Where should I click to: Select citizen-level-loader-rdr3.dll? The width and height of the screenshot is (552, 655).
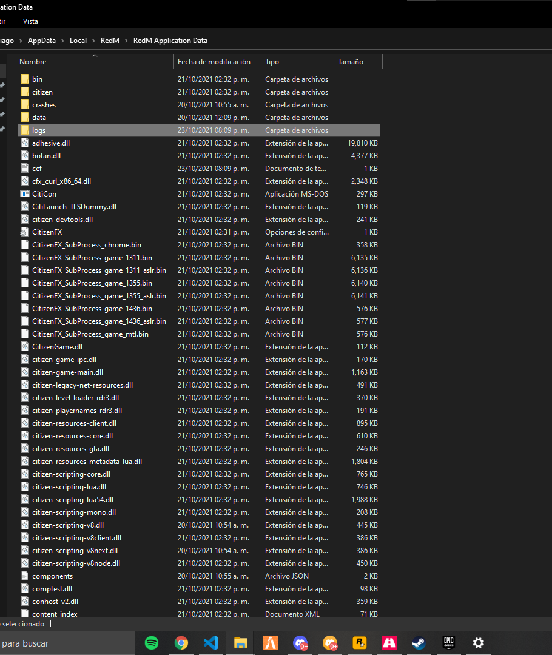[76, 398]
